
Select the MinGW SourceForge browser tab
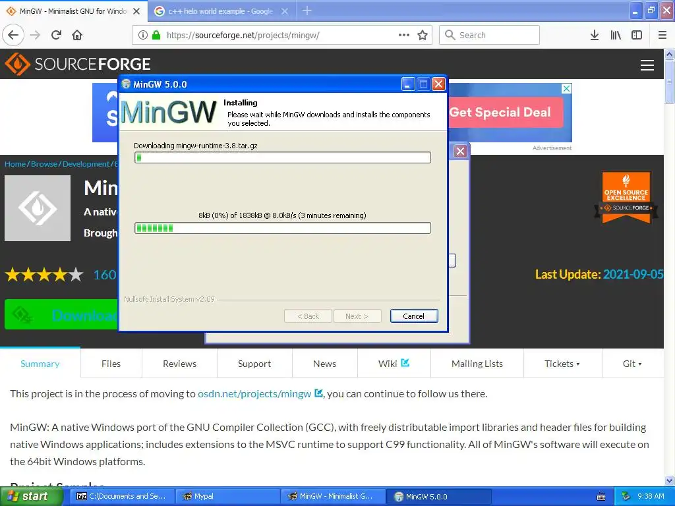pyautogui.click(x=74, y=11)
